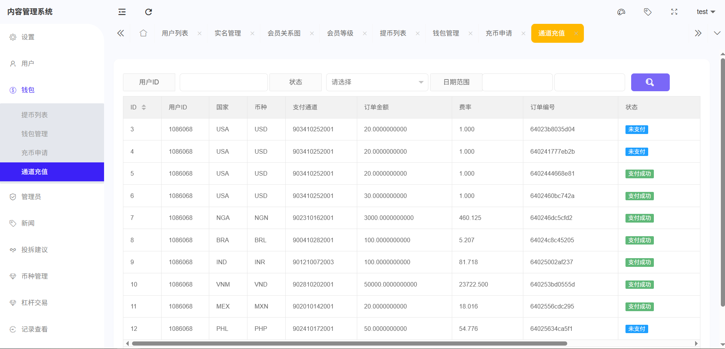This screenshot has width=725, height=349.
Task: Go to the home tab icon
Action: 143,33
